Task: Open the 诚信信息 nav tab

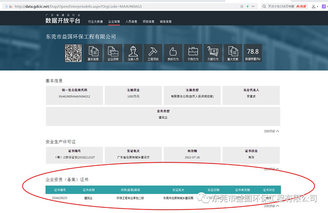Action: pyautogui.click(x=166, y=22)
